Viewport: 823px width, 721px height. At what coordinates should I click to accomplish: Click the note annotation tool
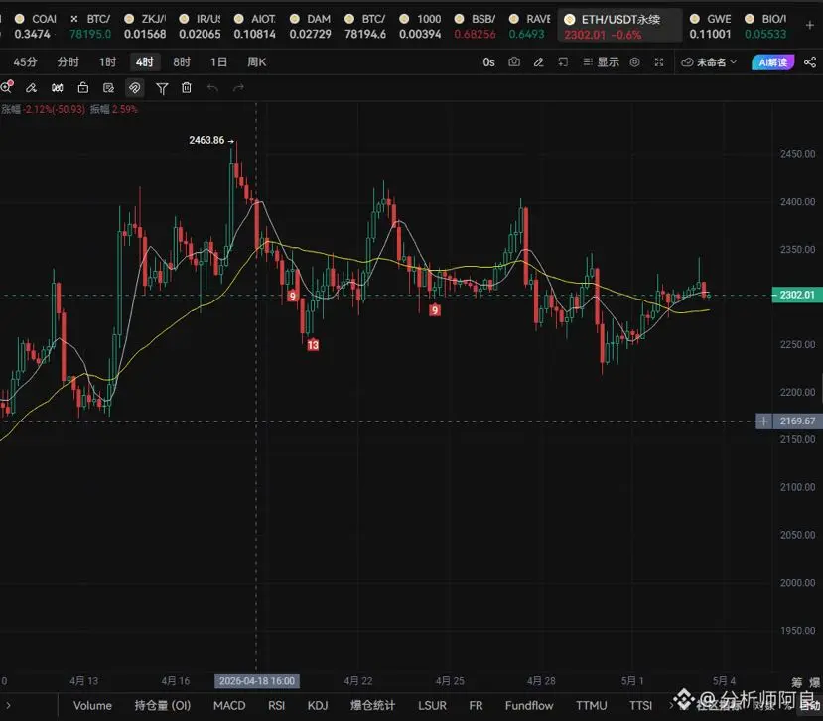tap(108, 88)
